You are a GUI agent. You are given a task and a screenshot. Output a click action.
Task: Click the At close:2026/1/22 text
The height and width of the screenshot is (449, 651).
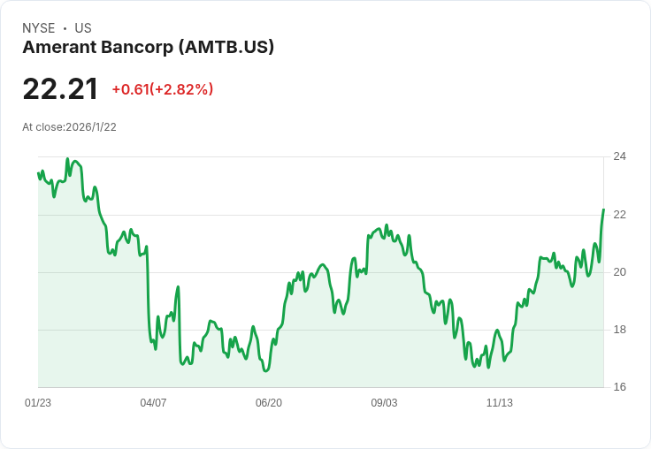pyautogui.click(x=69, y=127)
